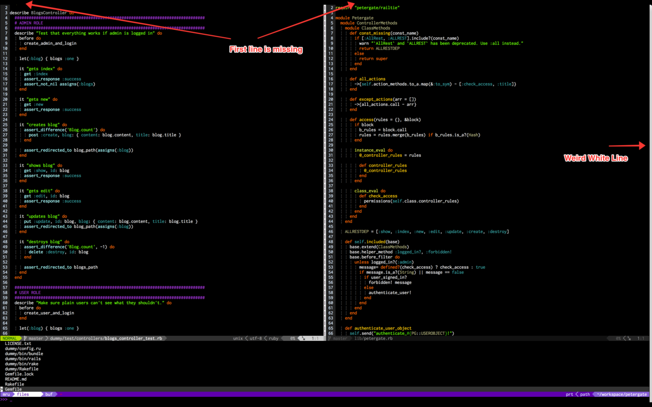Click the git branch icon in right pane statusline
652x407 pixels.
coord(330,338)
